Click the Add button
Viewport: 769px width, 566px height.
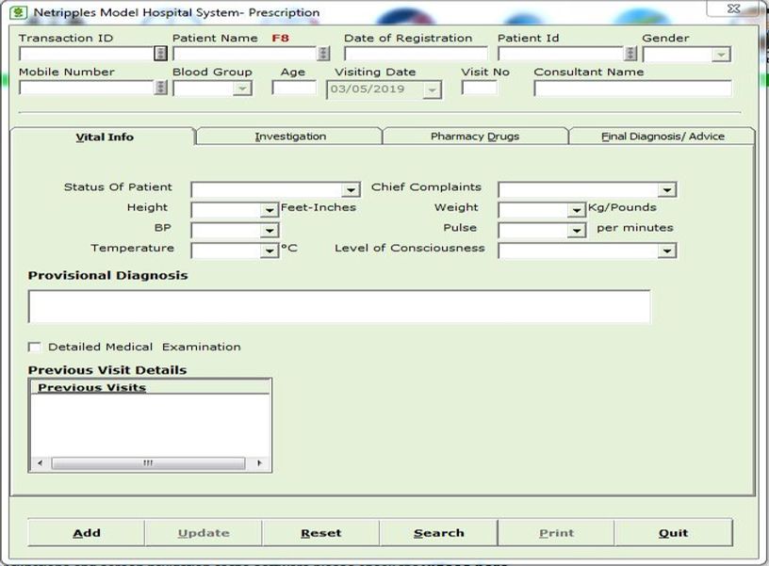click(x=87, y=533)
